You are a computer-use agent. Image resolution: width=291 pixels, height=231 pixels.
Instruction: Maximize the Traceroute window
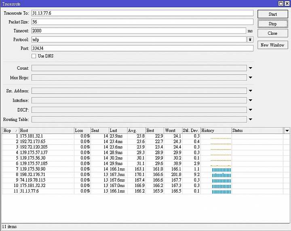click(x=281, y=3)
